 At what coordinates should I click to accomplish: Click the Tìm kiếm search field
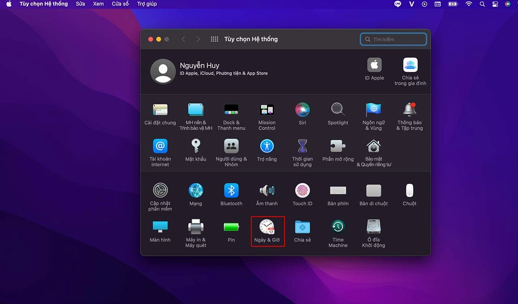(393, 39)
